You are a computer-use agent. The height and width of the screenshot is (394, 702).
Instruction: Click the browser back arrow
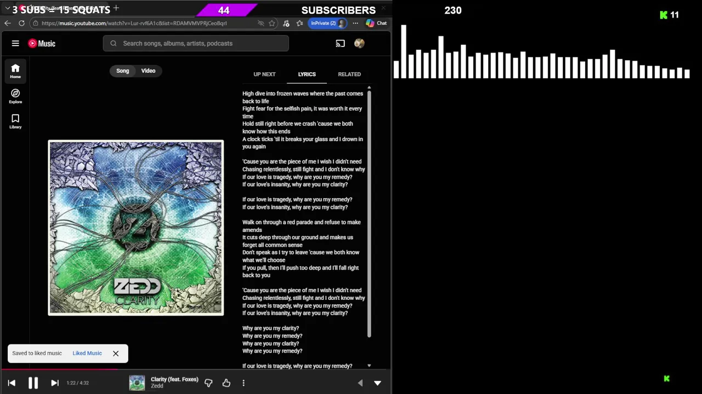coord(7,23)
